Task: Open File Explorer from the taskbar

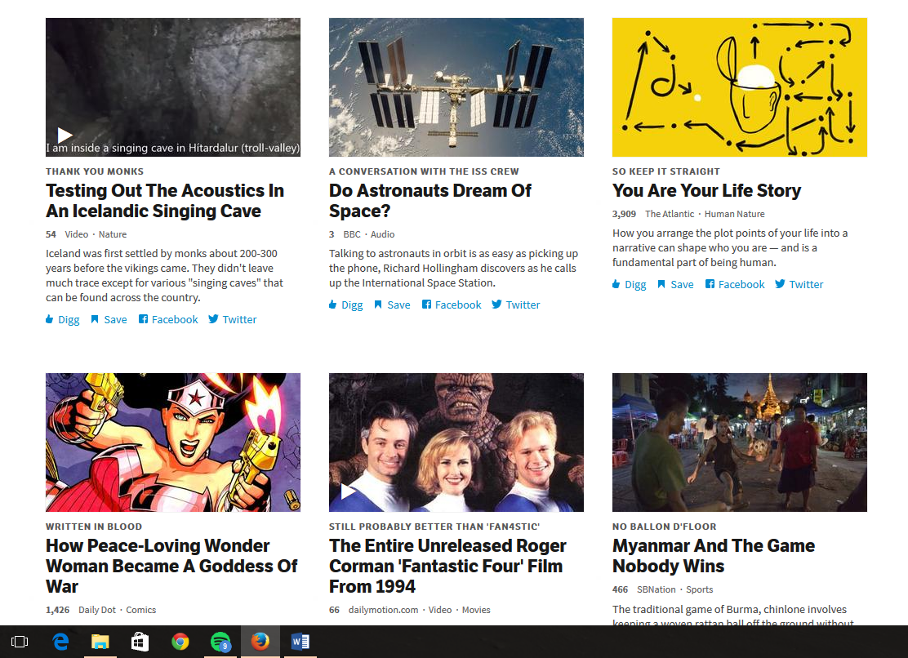Action: pyautogui.click(x=100, y=642)
